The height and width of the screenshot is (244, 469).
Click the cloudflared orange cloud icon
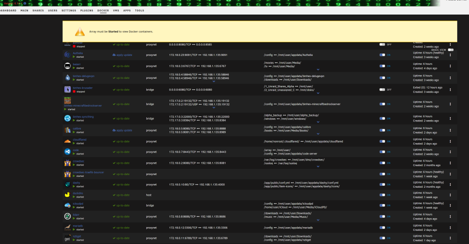[67, 141]
